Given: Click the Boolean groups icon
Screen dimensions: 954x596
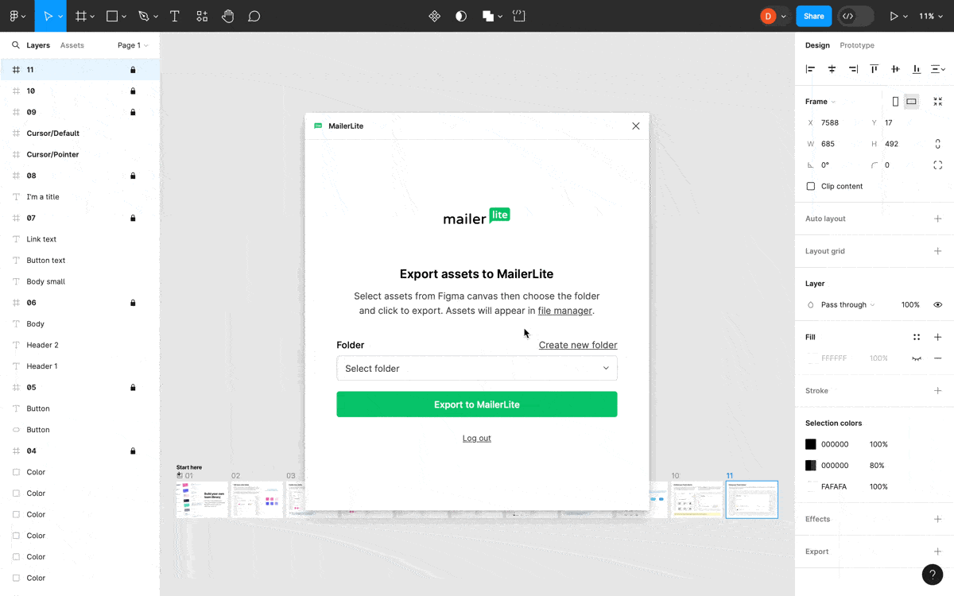Looking at the screenshot, I should point(488,16).
